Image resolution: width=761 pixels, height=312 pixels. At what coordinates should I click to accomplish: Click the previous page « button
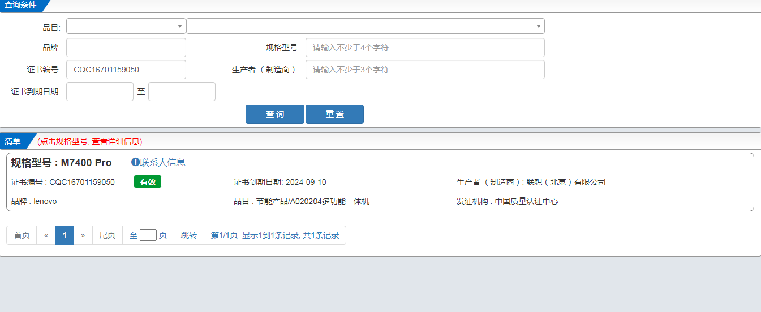click(46, 235)
